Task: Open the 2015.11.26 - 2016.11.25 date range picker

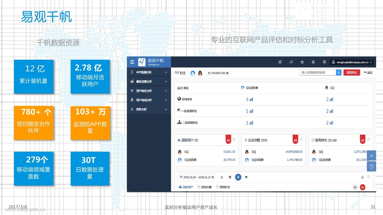Action: tap(197, 177)
